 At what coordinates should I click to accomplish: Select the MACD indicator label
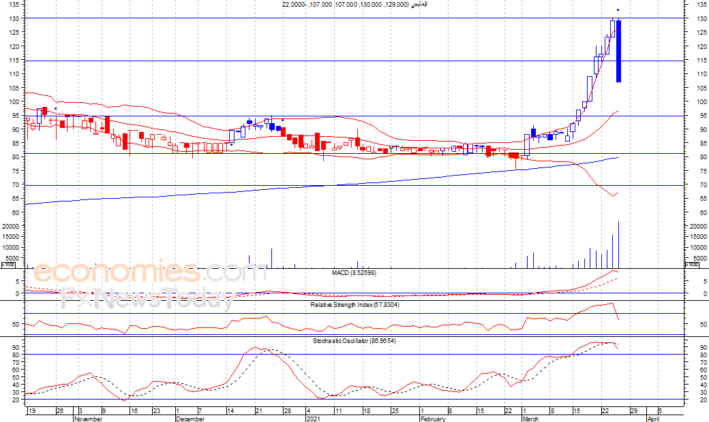354,272
